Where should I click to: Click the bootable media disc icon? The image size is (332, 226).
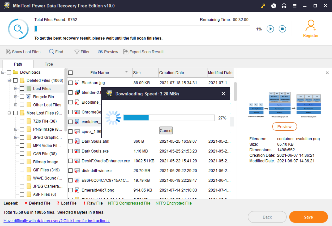click(274, 6)
